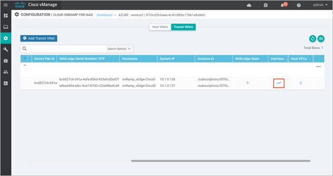Open the vAnalytics icon in the sidebar
The height and width of the screenshot is (176, 333).
point(6,83)
